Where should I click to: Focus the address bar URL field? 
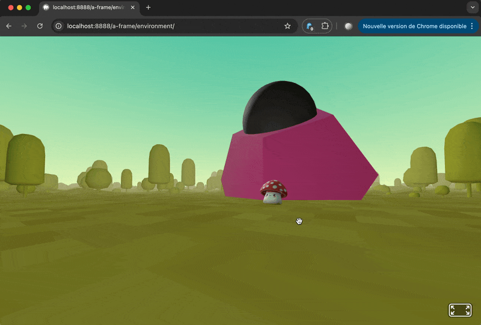click(168, 26)
